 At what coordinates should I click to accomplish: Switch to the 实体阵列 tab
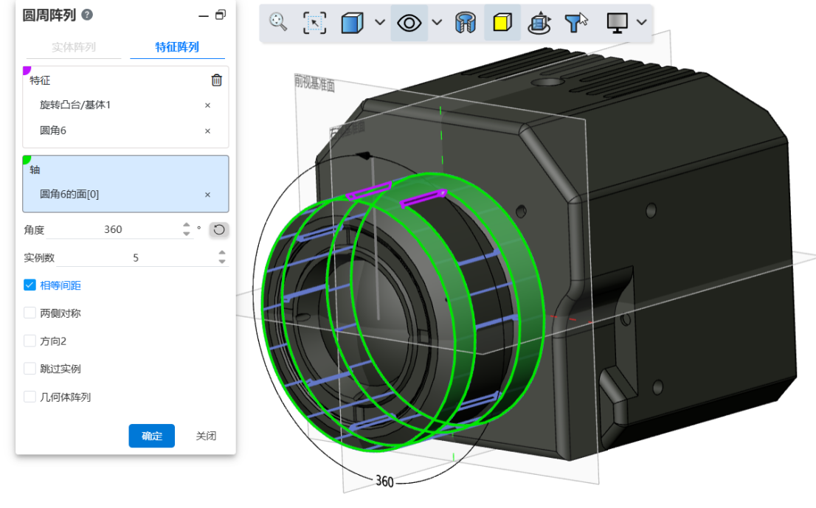point(74,47)
